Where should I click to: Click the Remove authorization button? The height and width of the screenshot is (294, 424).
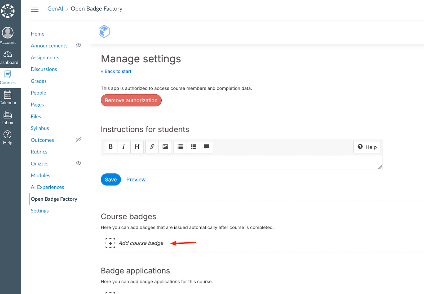click(x=131, y=100)
